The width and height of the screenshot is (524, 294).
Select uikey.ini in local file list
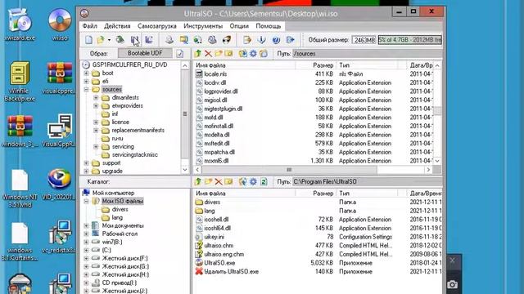(215, 237)
